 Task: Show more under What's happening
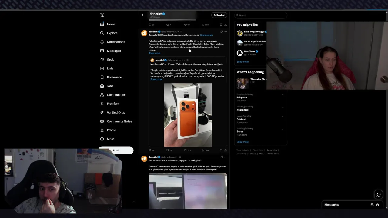pos(242,142)
